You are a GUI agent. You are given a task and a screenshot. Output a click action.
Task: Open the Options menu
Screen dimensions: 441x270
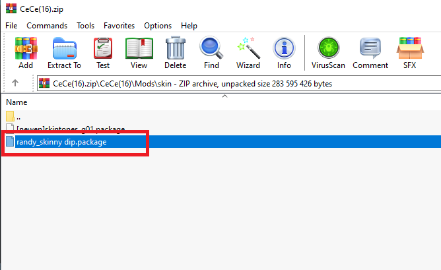[158, 26]
